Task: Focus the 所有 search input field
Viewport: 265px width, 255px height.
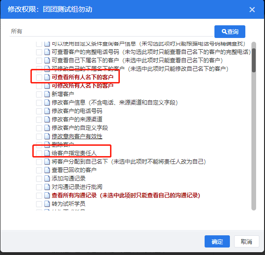Action: 111,31
